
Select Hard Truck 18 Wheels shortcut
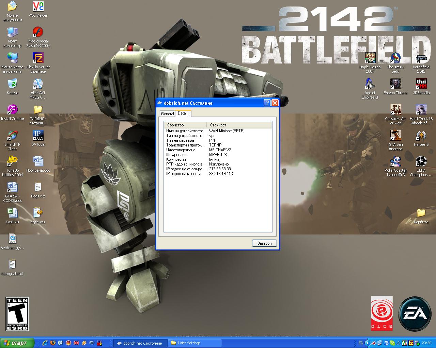click(421, 115)
